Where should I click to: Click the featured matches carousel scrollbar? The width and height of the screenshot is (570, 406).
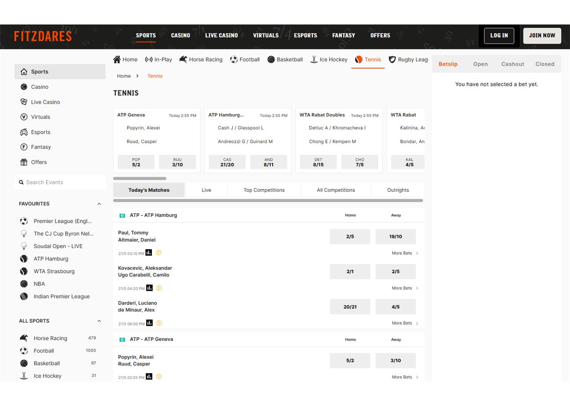click(x=140, y=178)
